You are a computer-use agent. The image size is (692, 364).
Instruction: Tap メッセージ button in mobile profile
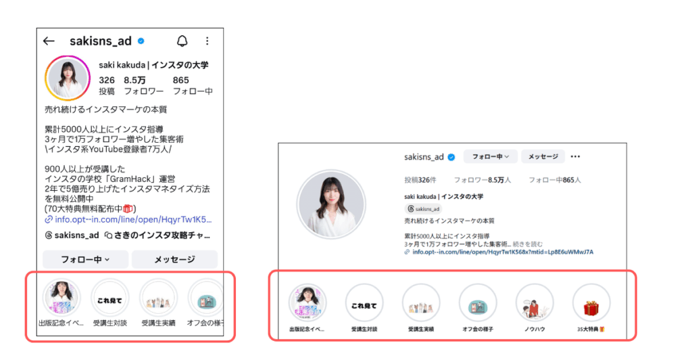175,259
